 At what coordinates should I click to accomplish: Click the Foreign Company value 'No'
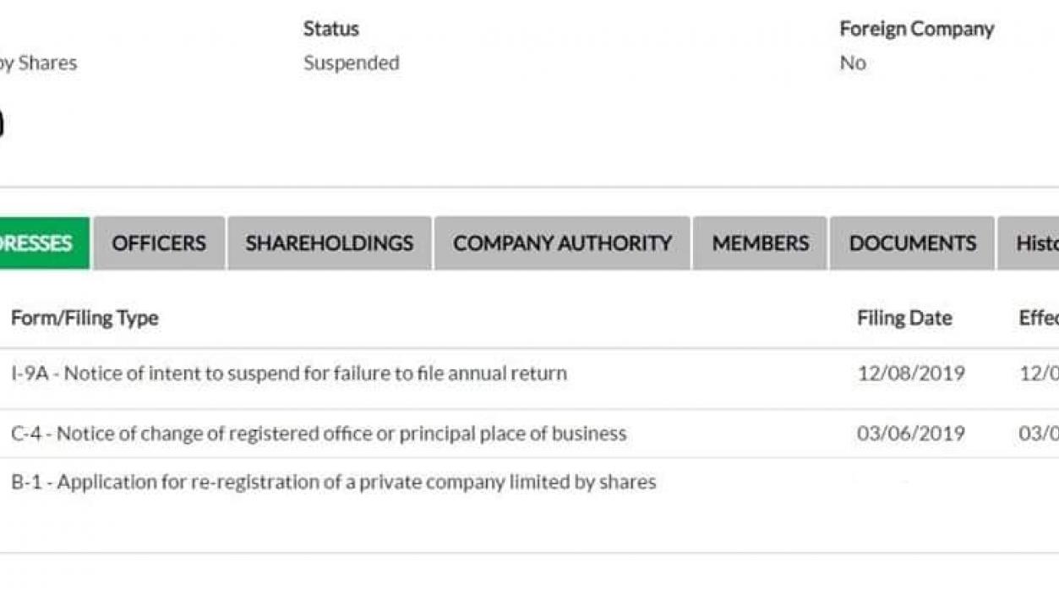[x=853, y=63]
